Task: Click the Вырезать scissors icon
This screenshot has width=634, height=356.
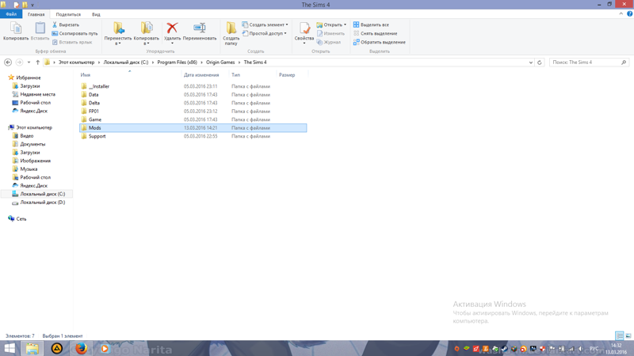Action: [55, 25]
